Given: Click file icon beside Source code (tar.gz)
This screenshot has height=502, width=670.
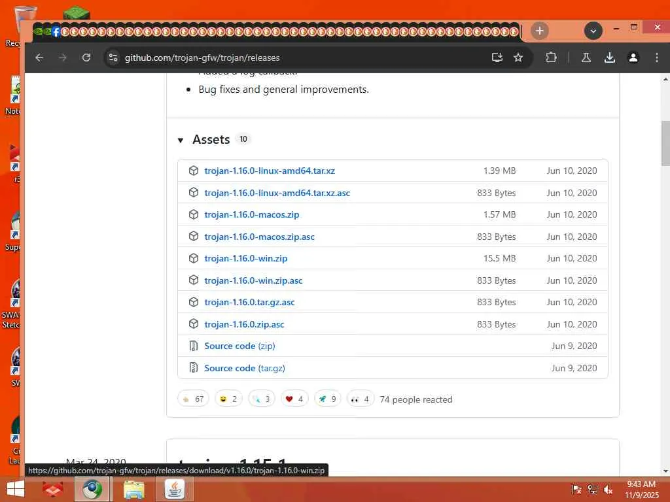Looking at the screenshot, I should click(x=194, y=367).
